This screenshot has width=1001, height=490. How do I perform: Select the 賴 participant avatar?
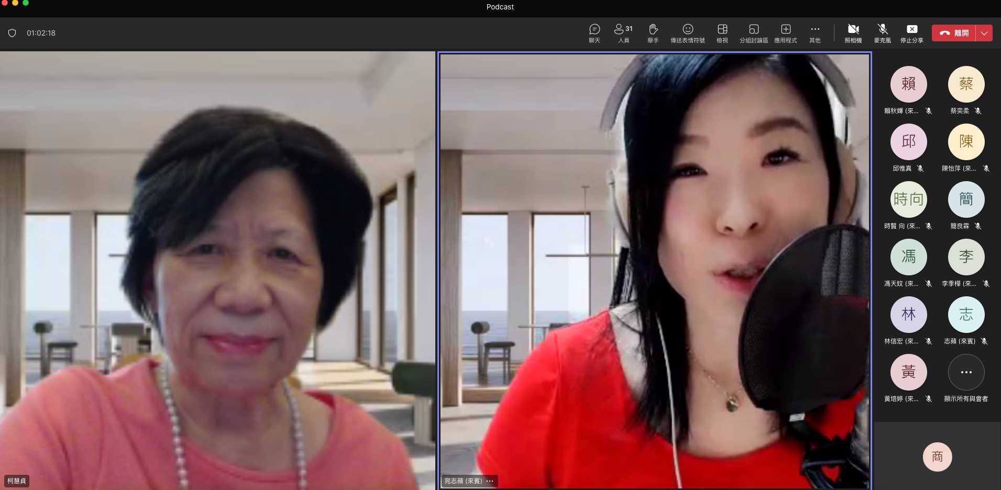(909, 84)
